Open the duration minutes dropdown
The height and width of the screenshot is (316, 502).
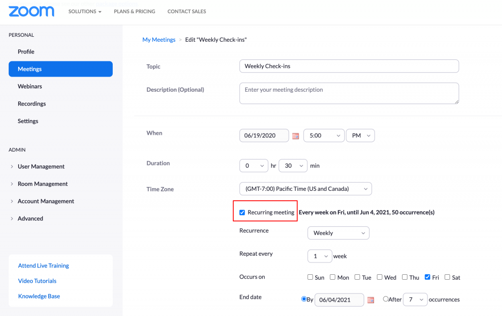point(293,166)
